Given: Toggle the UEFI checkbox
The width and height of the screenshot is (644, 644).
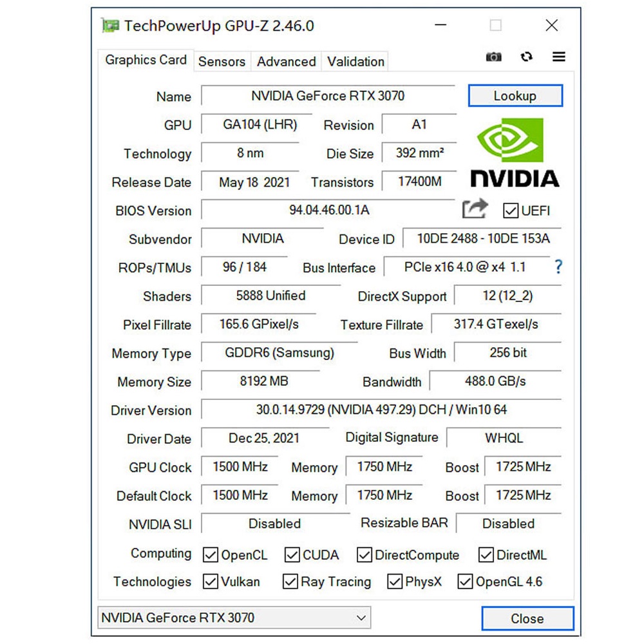Looking at the screenshot, I should click(511, 211).
